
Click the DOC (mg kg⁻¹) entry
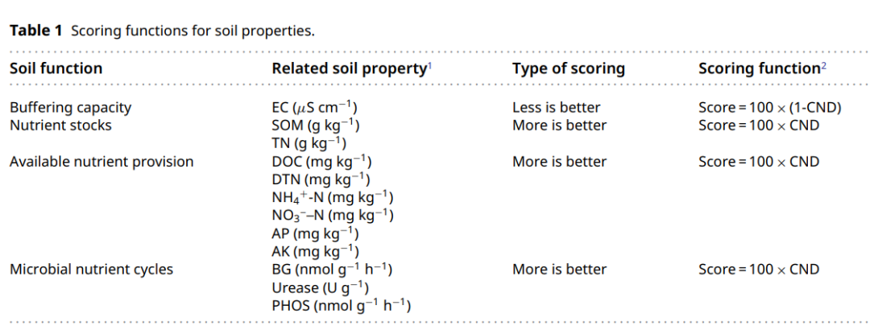[321, 162]
